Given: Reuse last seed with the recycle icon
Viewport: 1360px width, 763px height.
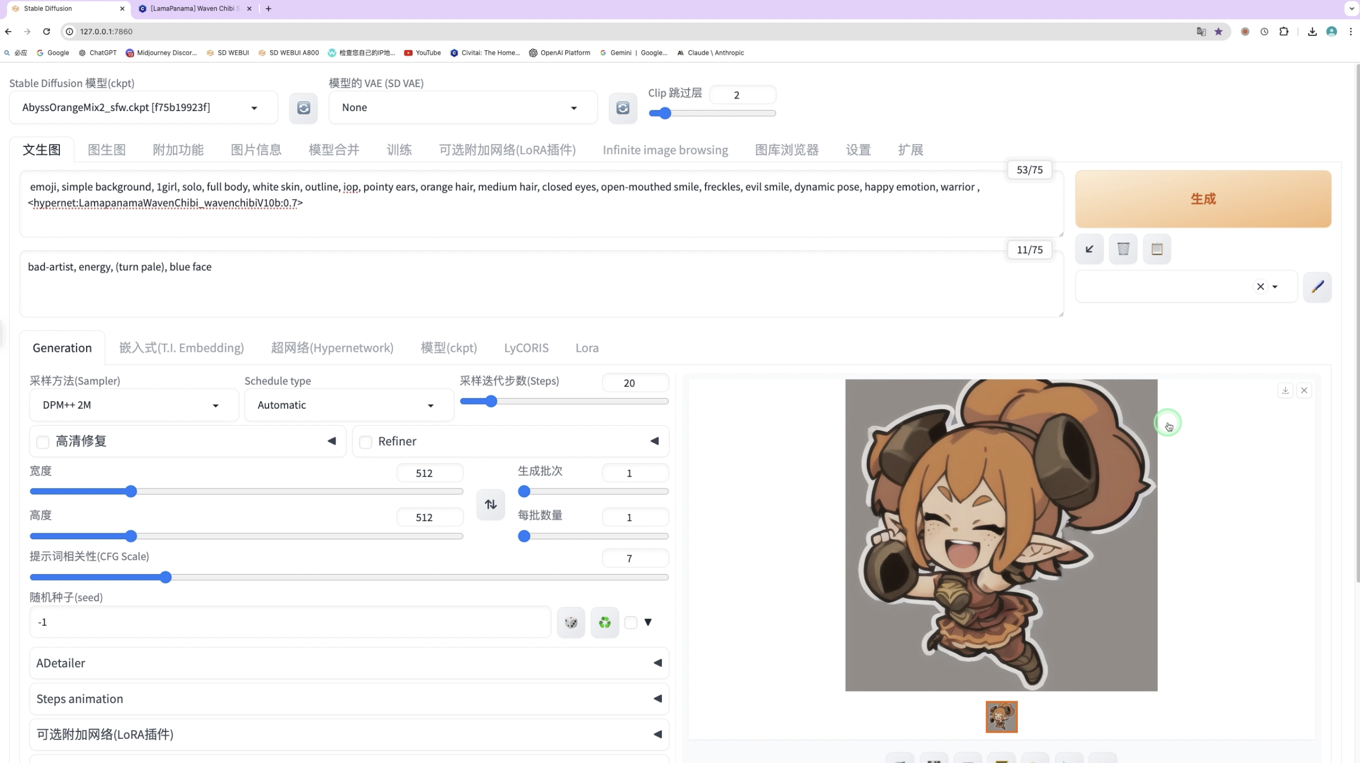Looking at the screenshot, I should pos(605,623).
